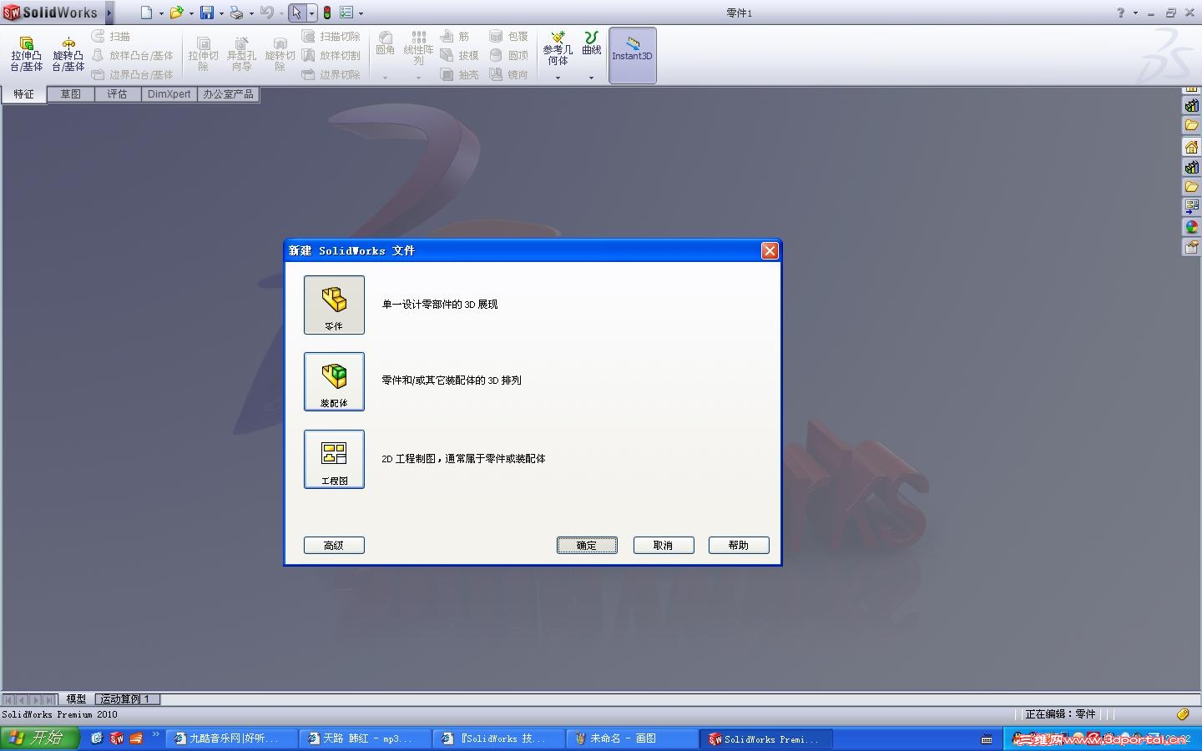1202x751 pixels.
Task: Click 镜向 mirror tool
Action: (x=509, y=74)
